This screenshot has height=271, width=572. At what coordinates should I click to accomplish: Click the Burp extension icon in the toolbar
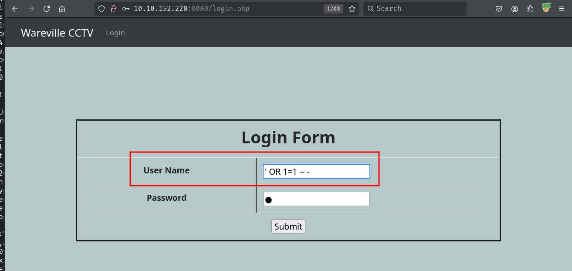pyautogui.click(x=546, y=8)
